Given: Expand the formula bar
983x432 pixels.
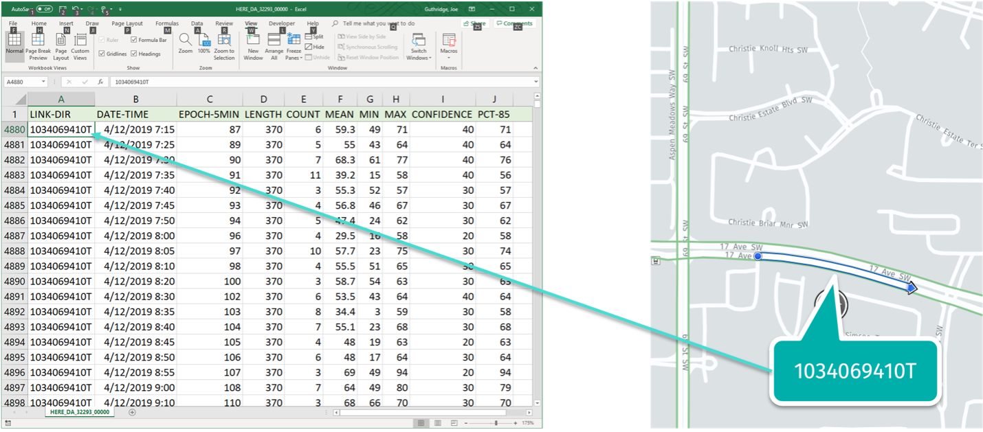Looking at the screenshot, I should point(536,82).
